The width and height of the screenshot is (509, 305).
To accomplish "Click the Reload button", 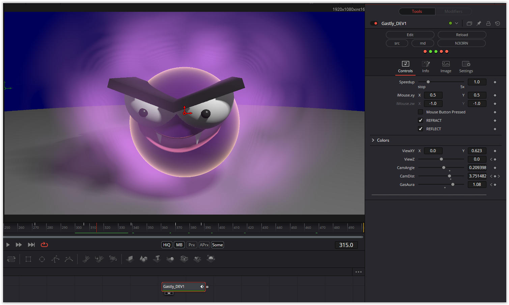I will 462,35.
